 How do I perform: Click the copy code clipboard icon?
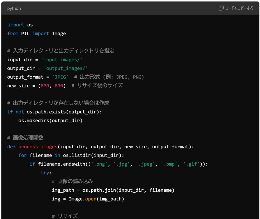click(221, 8)
